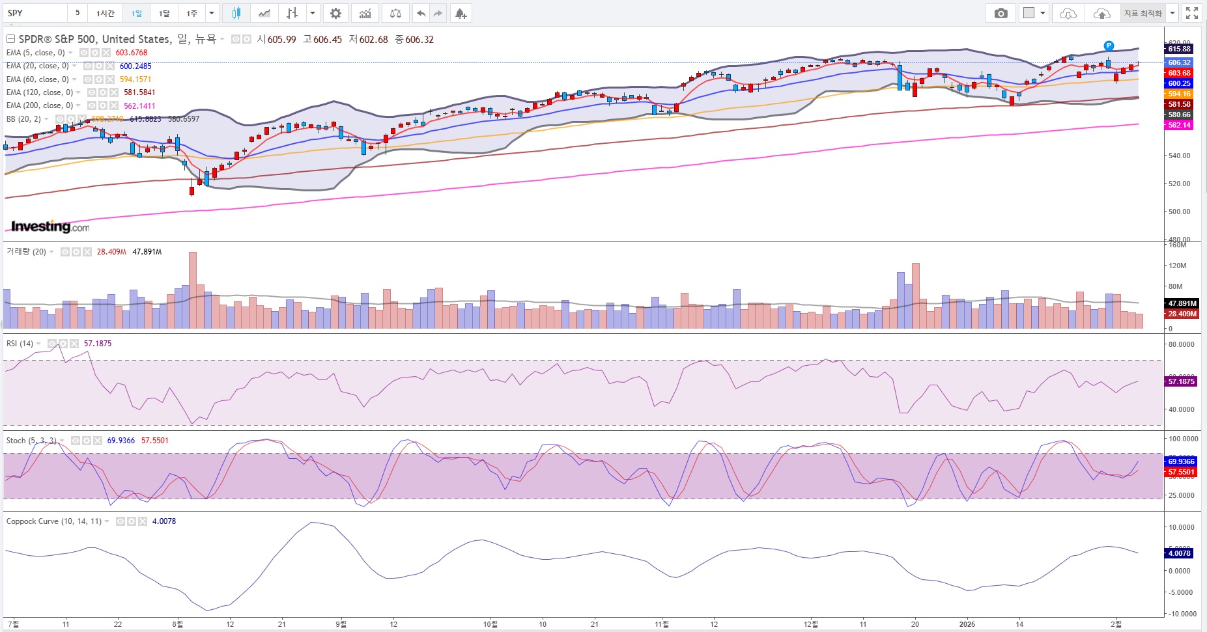1207x632 pixels.
Task: Add an alert with the bell icon
Action: 461,13
